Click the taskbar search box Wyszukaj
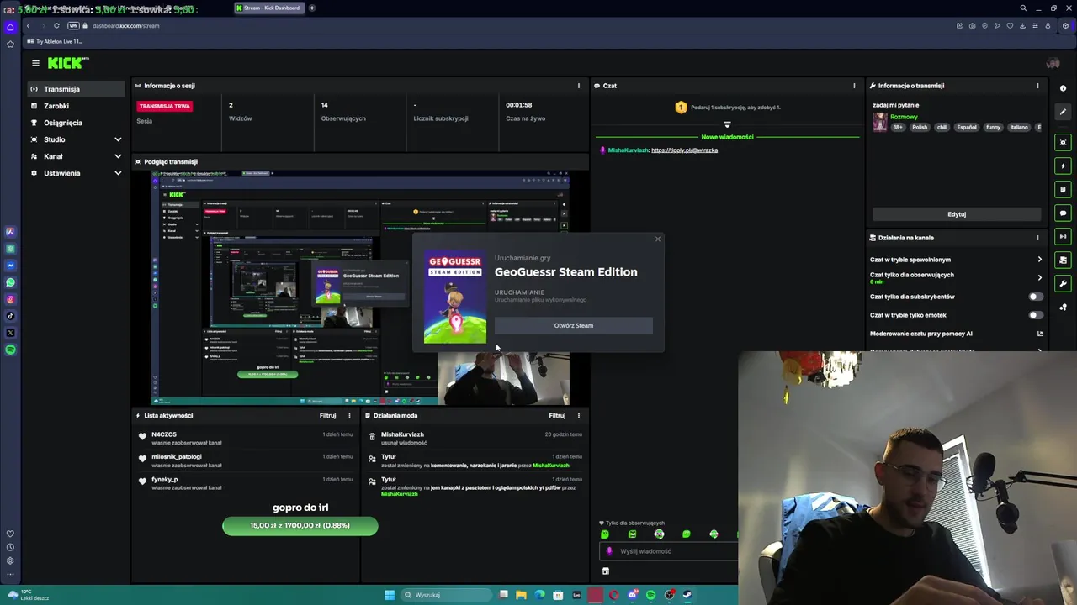 [x=444, y=595]
